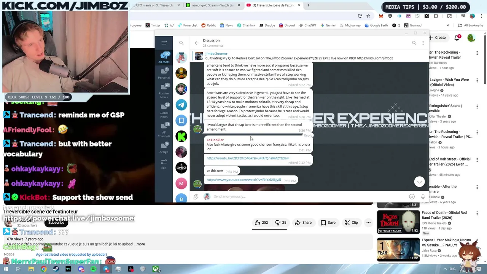Open Google Chrome from the taskbar

(44, 269)
